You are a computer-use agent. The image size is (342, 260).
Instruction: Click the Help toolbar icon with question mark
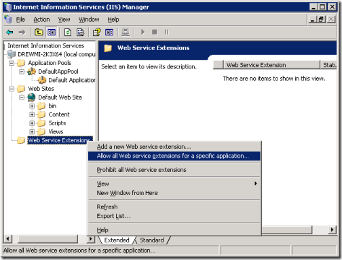coord(96,32)
